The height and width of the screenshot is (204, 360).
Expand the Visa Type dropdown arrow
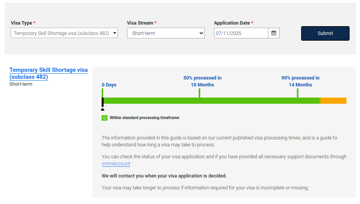114,33
